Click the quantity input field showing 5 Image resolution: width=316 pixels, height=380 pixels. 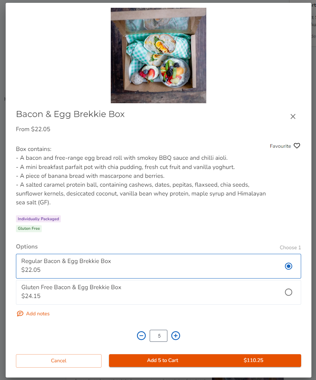coord(159,336)
